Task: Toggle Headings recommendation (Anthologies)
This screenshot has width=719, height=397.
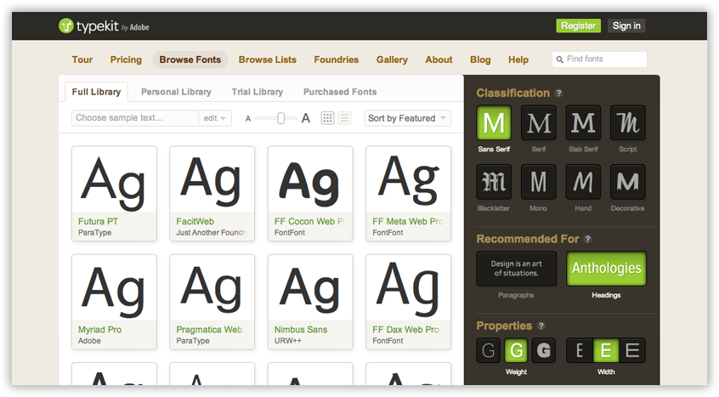Action: [x=606, y=269]
